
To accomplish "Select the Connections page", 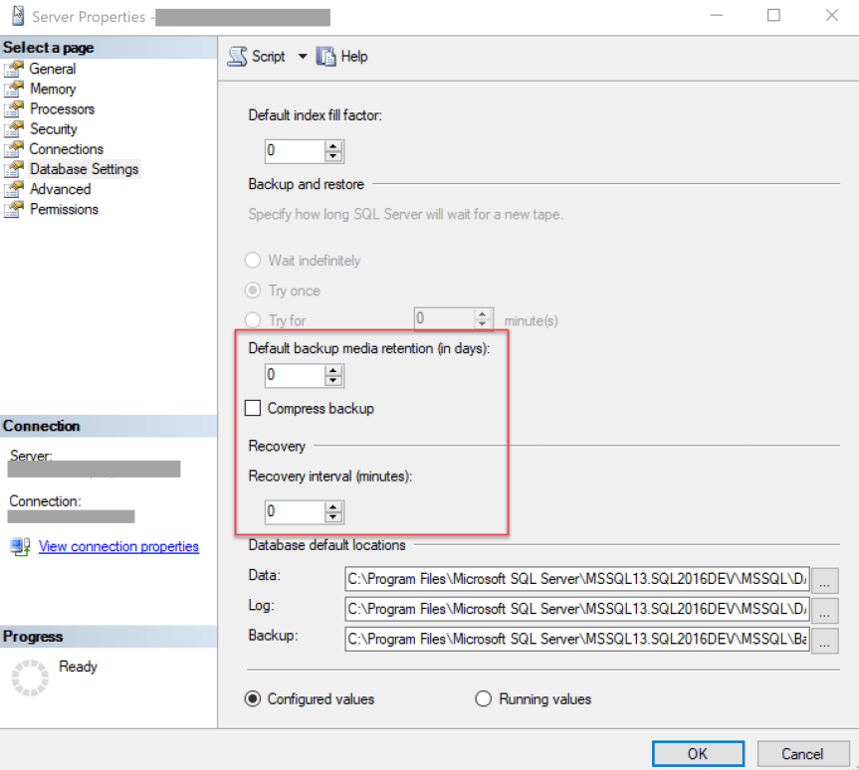I will pos(67,149).
